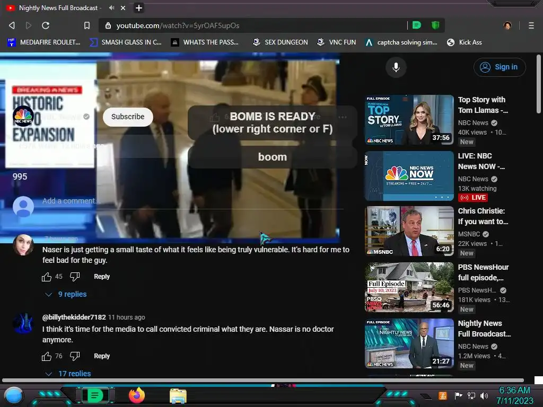Click the horizontal page scrollbar

click(263, 381)
